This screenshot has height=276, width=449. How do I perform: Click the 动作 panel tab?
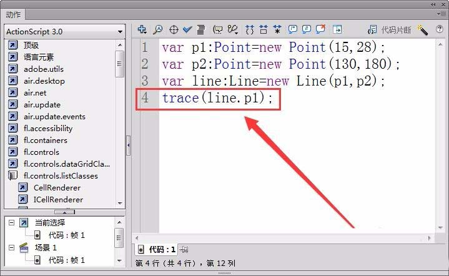13,14
